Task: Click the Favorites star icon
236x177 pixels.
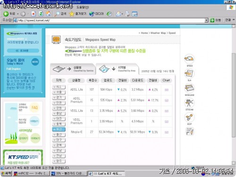Action: click(x=71, y=14)
